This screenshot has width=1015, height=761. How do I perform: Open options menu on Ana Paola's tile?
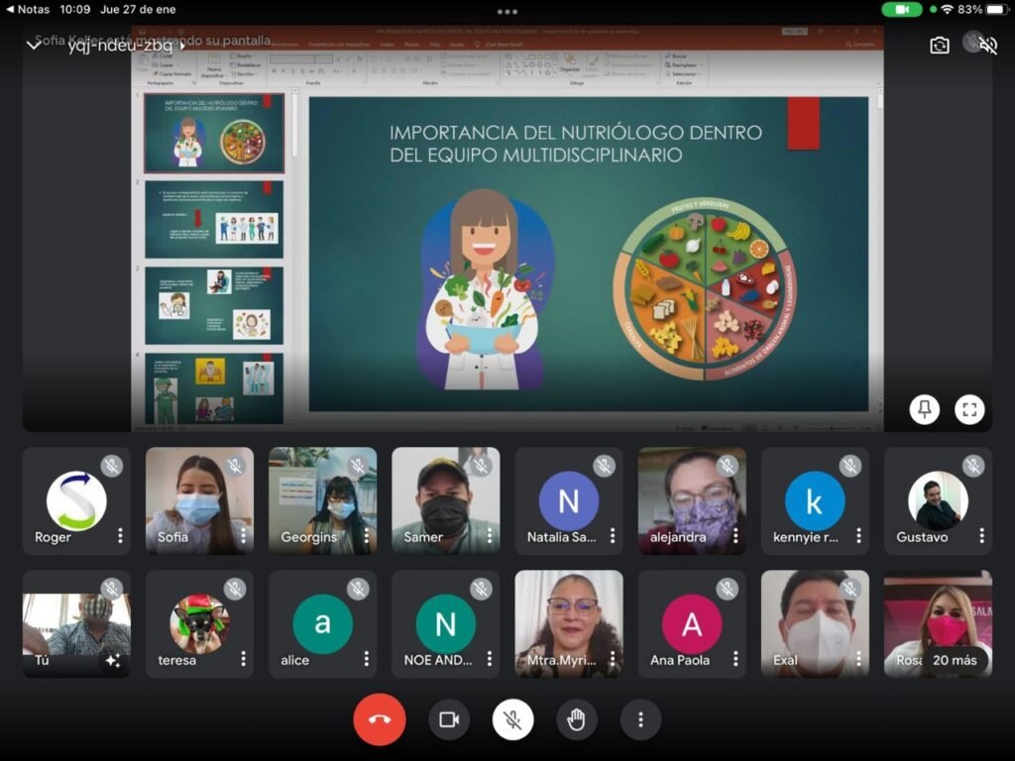click(734, 659)
